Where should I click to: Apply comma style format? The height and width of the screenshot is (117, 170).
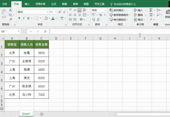(105, 15)
